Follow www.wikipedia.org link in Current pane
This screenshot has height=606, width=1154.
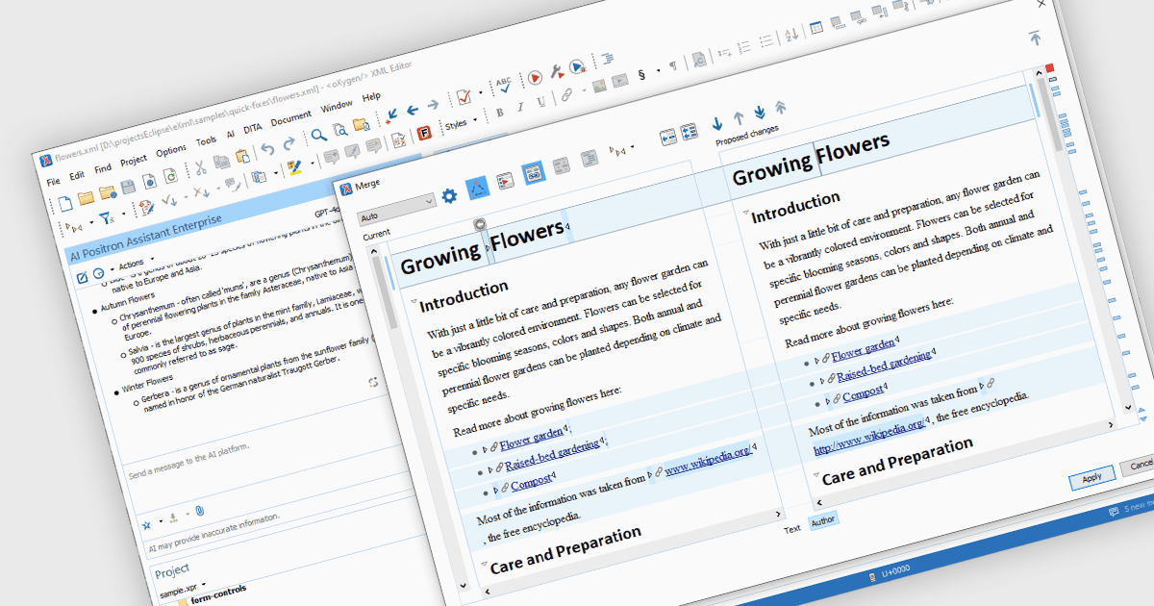point(708,459)
